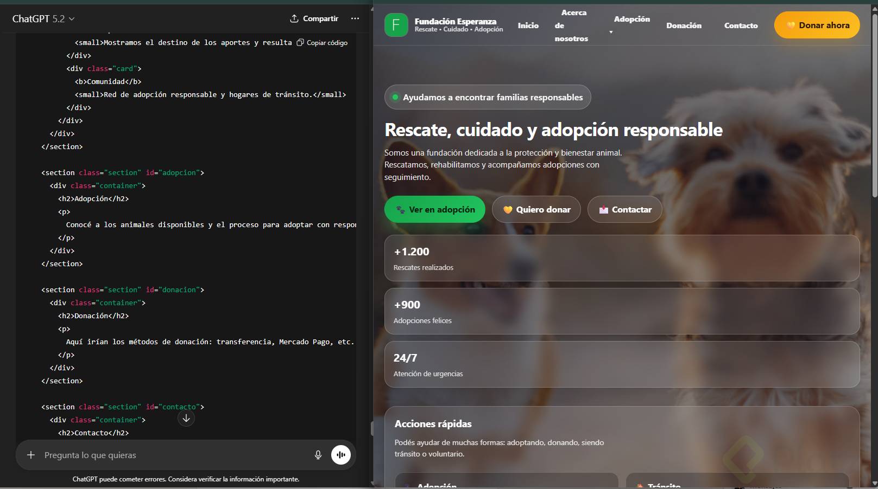Open the ChatGPT 5.2 model selector
The width and height of the screenshot is (878, 489).
tap(43, 18)
